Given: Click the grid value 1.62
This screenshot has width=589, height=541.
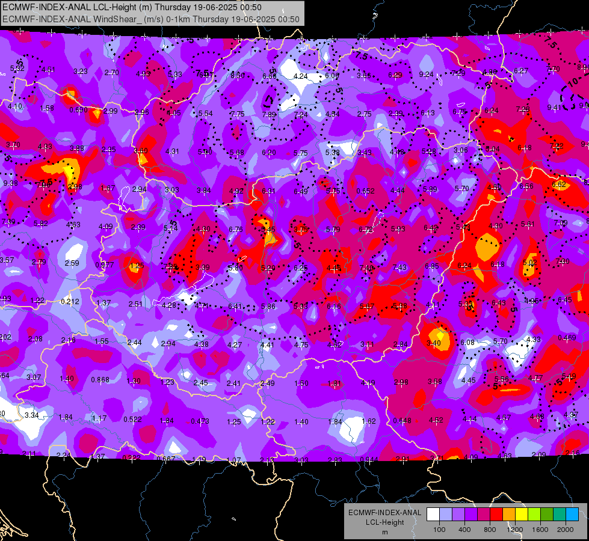Looking at the screenshot, I should coord(368,421).
